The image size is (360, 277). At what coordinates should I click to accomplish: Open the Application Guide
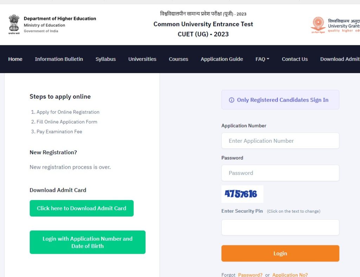[221, 59]
